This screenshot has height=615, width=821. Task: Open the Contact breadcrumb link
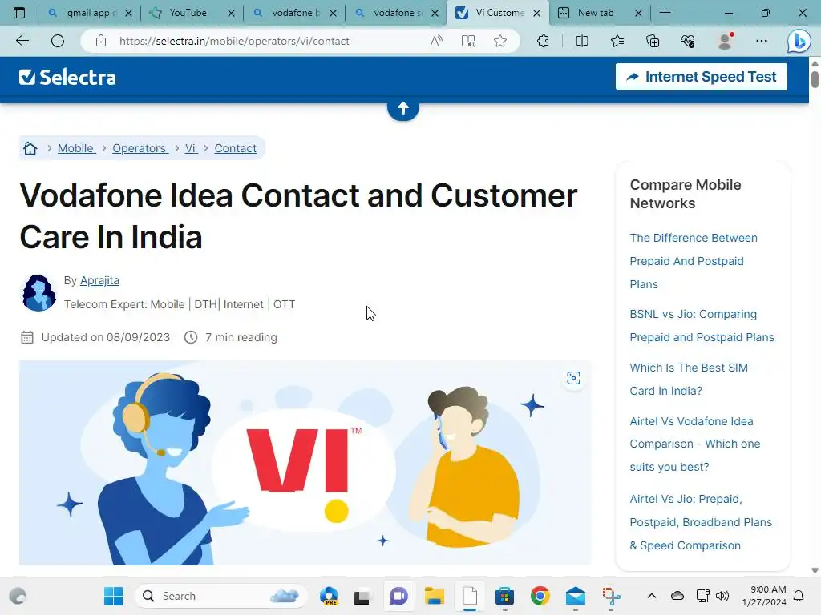(x=235, y=148)
